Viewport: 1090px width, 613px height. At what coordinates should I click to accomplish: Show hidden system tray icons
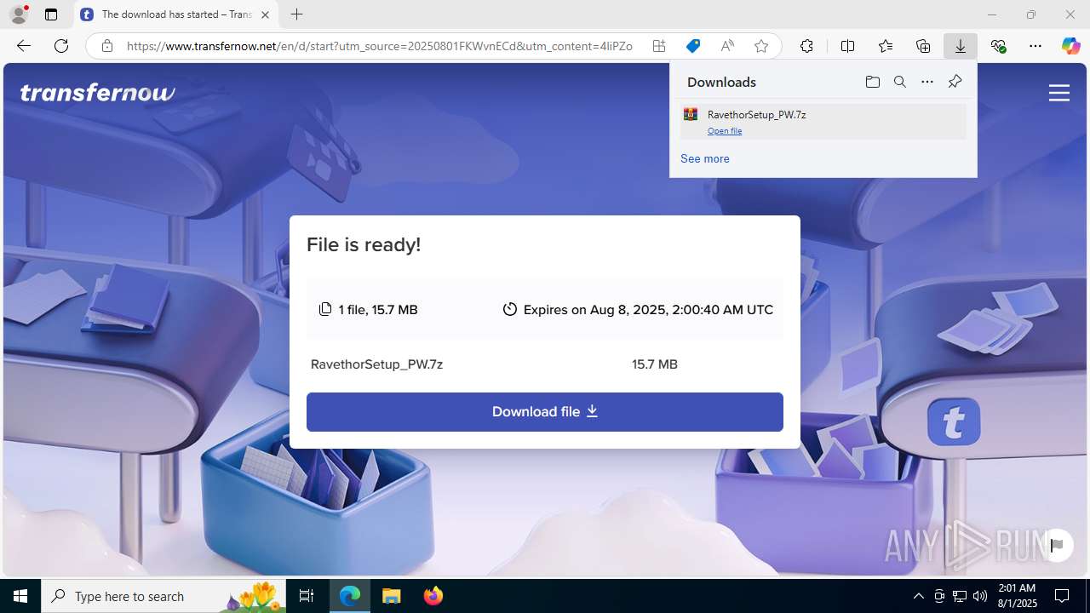pos(918,596)
